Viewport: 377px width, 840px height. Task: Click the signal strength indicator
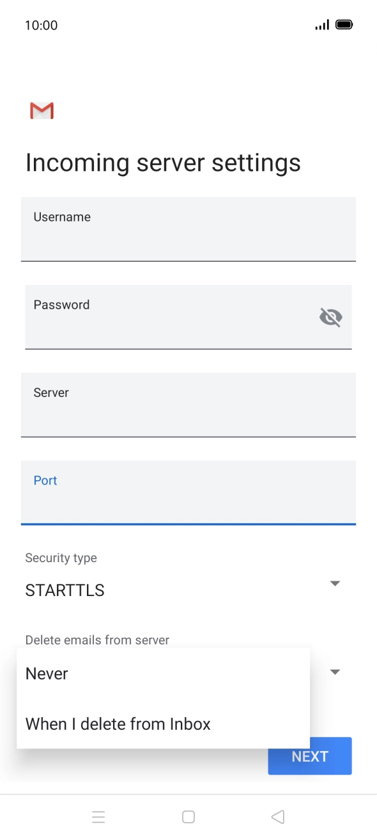322,24
